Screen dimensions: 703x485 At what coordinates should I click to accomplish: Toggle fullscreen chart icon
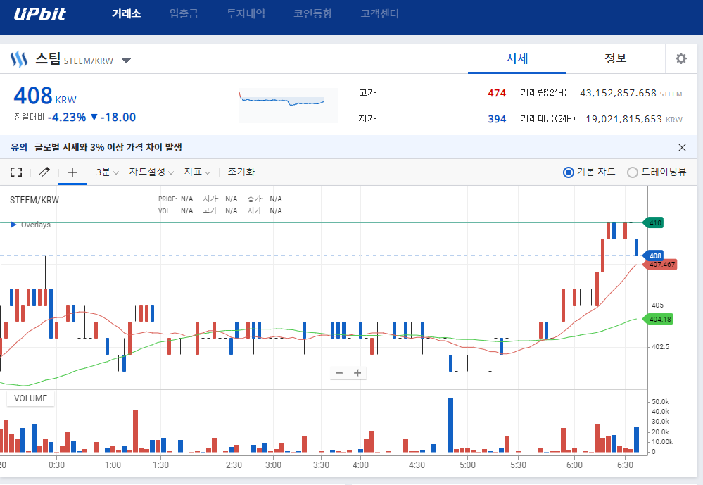point(16,172)
